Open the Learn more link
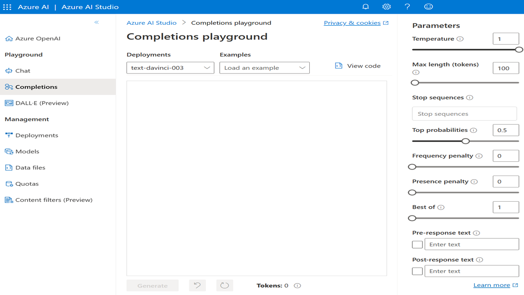 (x=496, y=285)
